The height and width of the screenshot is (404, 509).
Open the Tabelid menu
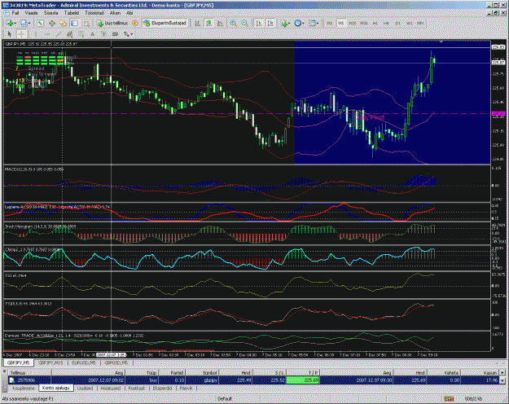(x=72, y=13)
